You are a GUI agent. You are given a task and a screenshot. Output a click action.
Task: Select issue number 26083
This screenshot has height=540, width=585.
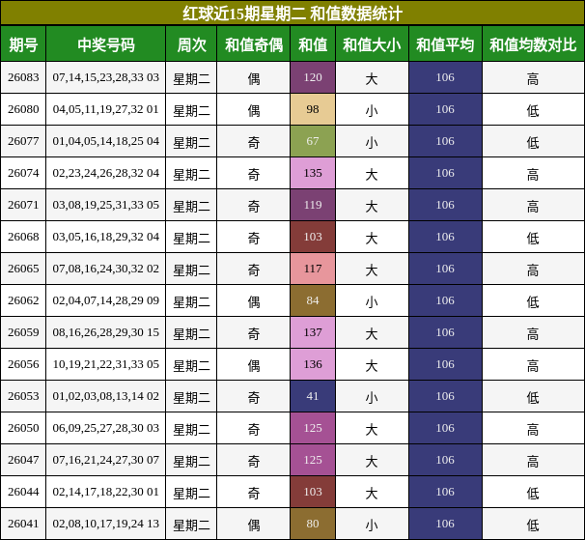coord(23,77)
